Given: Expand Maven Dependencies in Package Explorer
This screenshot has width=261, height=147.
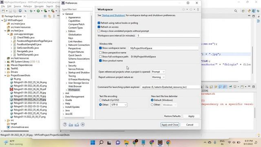Looking at the screenshot, I should click(x=5, y=65).
